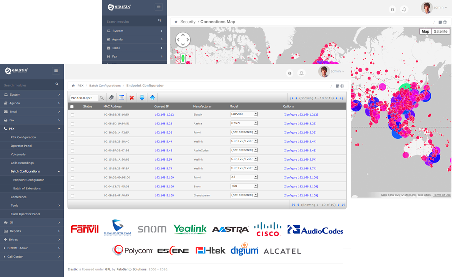Click the blue up arrow toolbar icon
452x277 pixels.
pos(152,98)
